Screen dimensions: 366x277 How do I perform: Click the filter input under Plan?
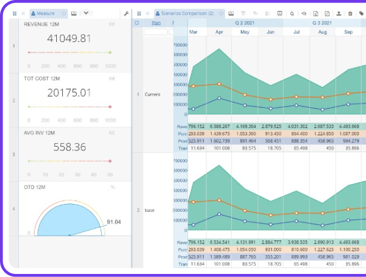point(156,32)
